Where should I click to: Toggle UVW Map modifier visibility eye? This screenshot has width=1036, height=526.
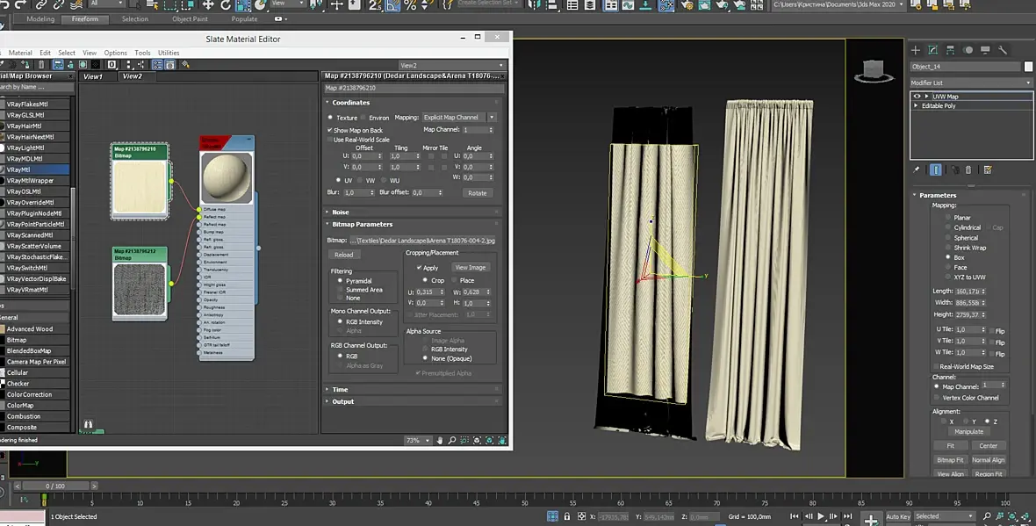[917, 97]
